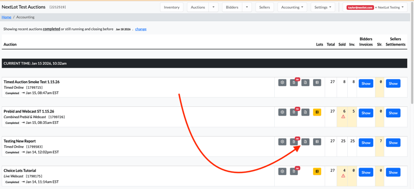Open badged document report for Choice Lots Tutorial
This screenshot has width=414, height=189.
pyautogui.click(x=294, y=171)
